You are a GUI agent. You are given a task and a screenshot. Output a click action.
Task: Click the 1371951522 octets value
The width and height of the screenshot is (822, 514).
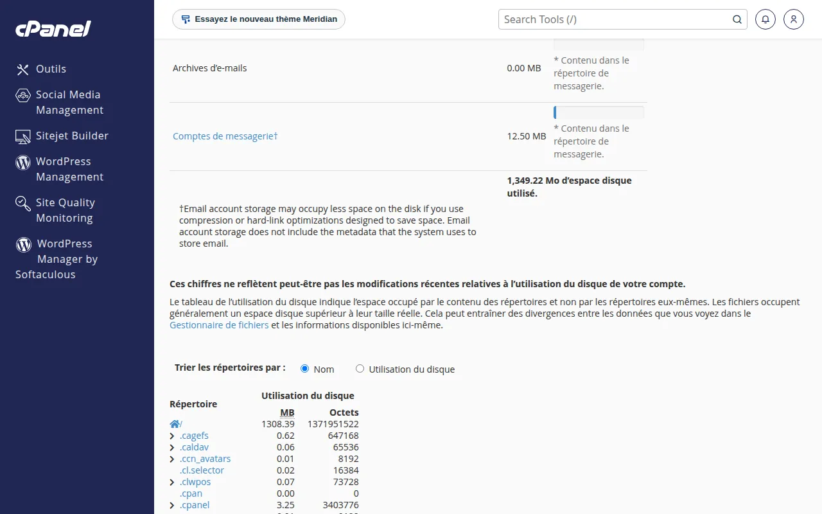point(333,424)
